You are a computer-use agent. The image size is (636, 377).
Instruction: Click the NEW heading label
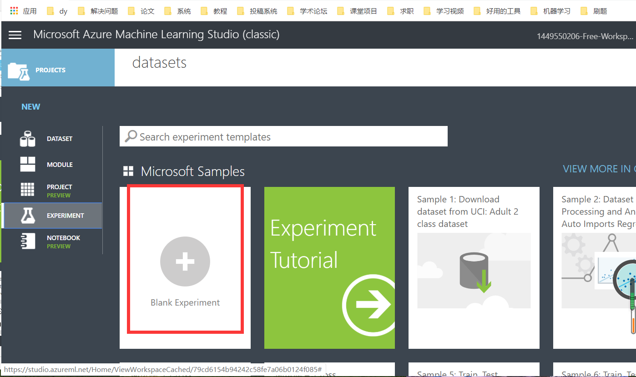31,106
